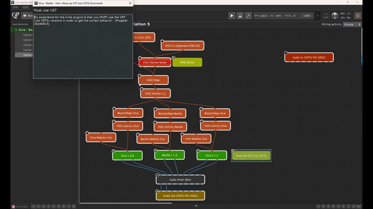Select the MIDI In (Seaboard RISE 49) block
The height and width of the screenshot is (209, 373).
pos(182,46)
